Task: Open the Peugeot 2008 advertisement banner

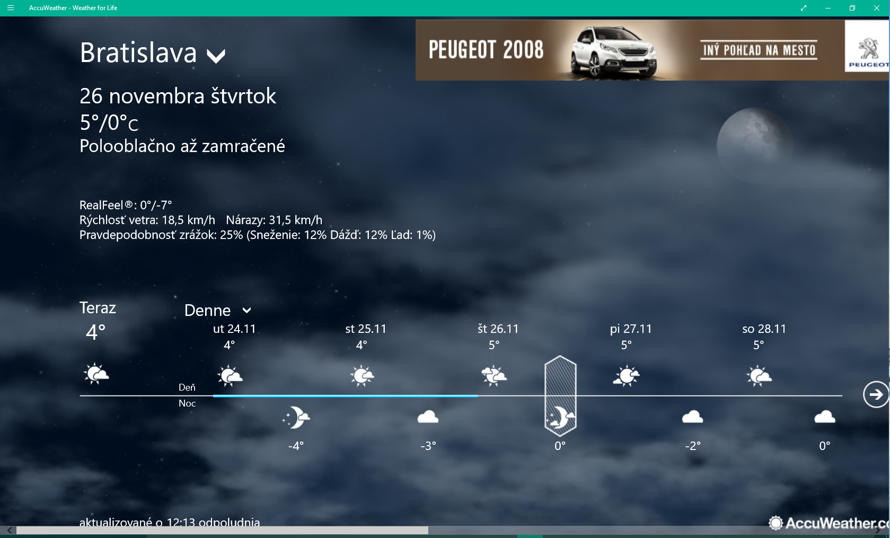Action: point(652,50)
